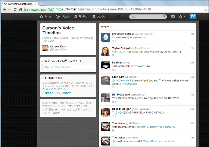This screenshot has height=147, width=209.
Task: Open the Help (ヘルプ) footer link
Action: pyautogui.click(x=81, y=103)
